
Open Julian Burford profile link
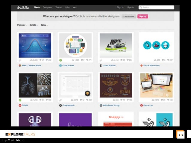109,66
